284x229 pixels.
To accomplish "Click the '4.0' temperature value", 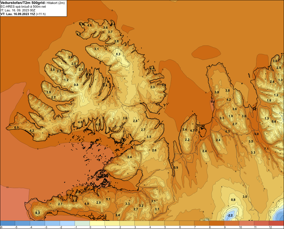I will click(x=80, y=122).
